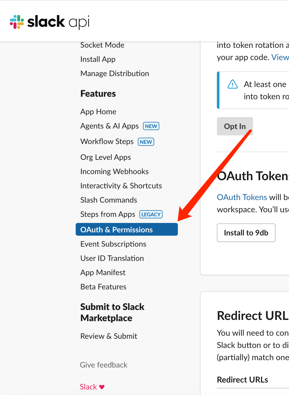The image size is (289, 395).
Task: Navigate to Review & Submit
Action: coord(109,336)
